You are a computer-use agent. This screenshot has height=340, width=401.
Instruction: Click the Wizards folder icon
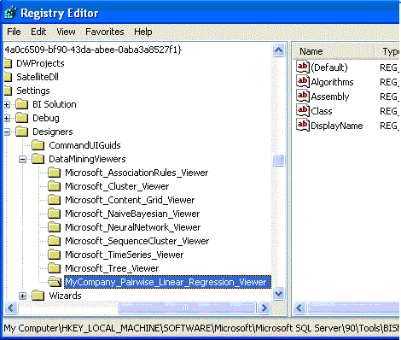tap(38, 296)
